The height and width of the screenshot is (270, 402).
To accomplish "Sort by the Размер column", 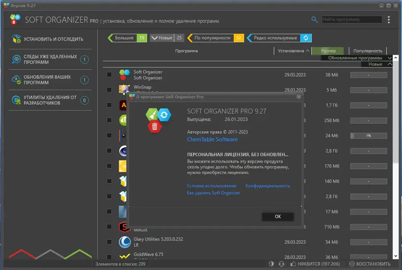I will [x=328, y=51].
